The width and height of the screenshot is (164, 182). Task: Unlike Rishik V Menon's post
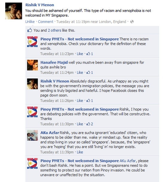30,22
